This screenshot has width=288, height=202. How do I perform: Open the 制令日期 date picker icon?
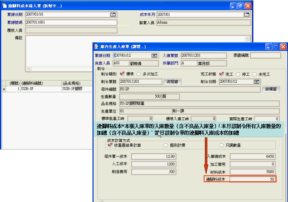tap(256, 81)
